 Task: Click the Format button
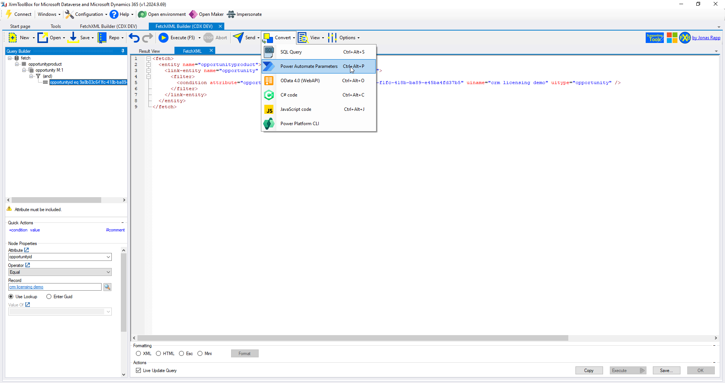click(x=245, y=354)
